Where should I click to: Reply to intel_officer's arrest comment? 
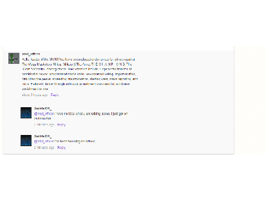[55, 95]
